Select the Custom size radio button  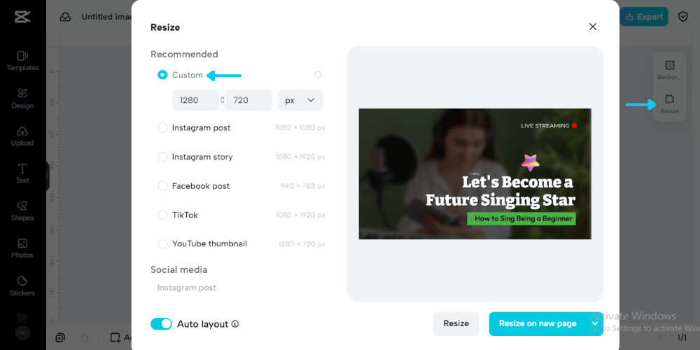(x=162, y=75)
